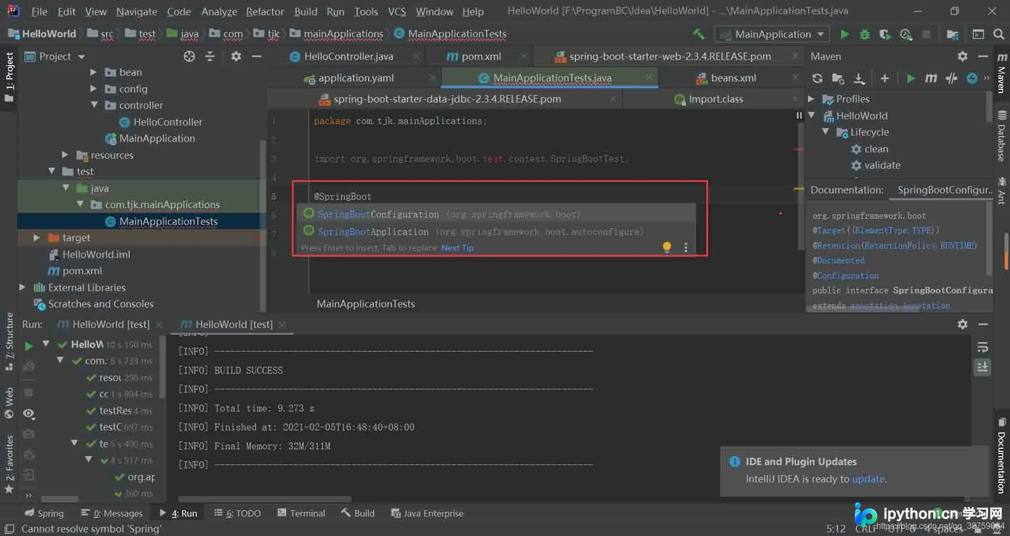Expand the config folder

point(93,89)
